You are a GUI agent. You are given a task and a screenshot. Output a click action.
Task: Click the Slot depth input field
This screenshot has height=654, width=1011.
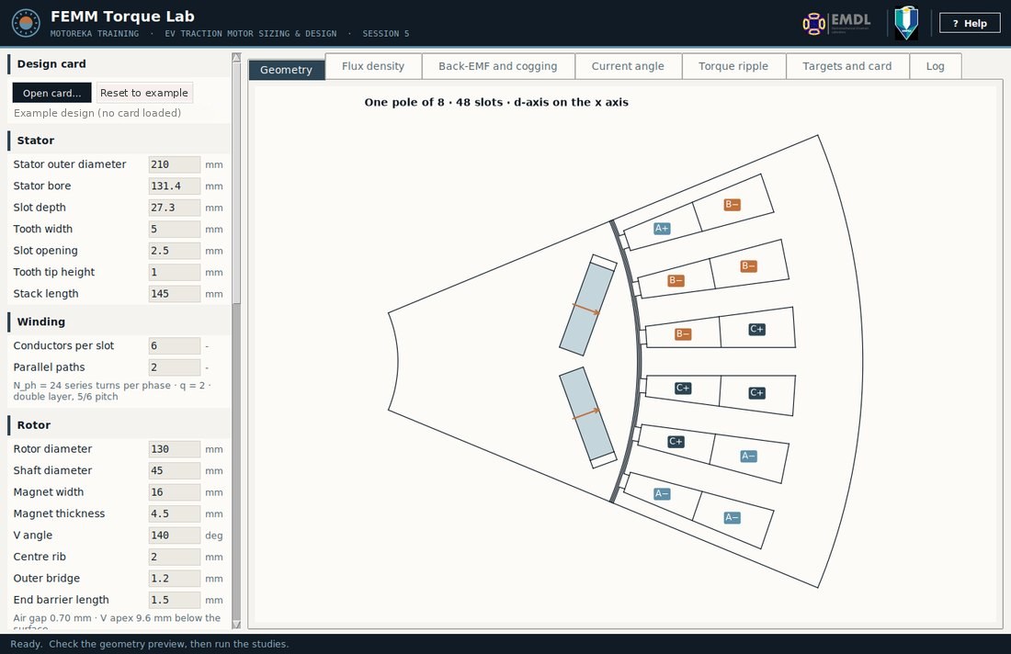tap(174, 208)
